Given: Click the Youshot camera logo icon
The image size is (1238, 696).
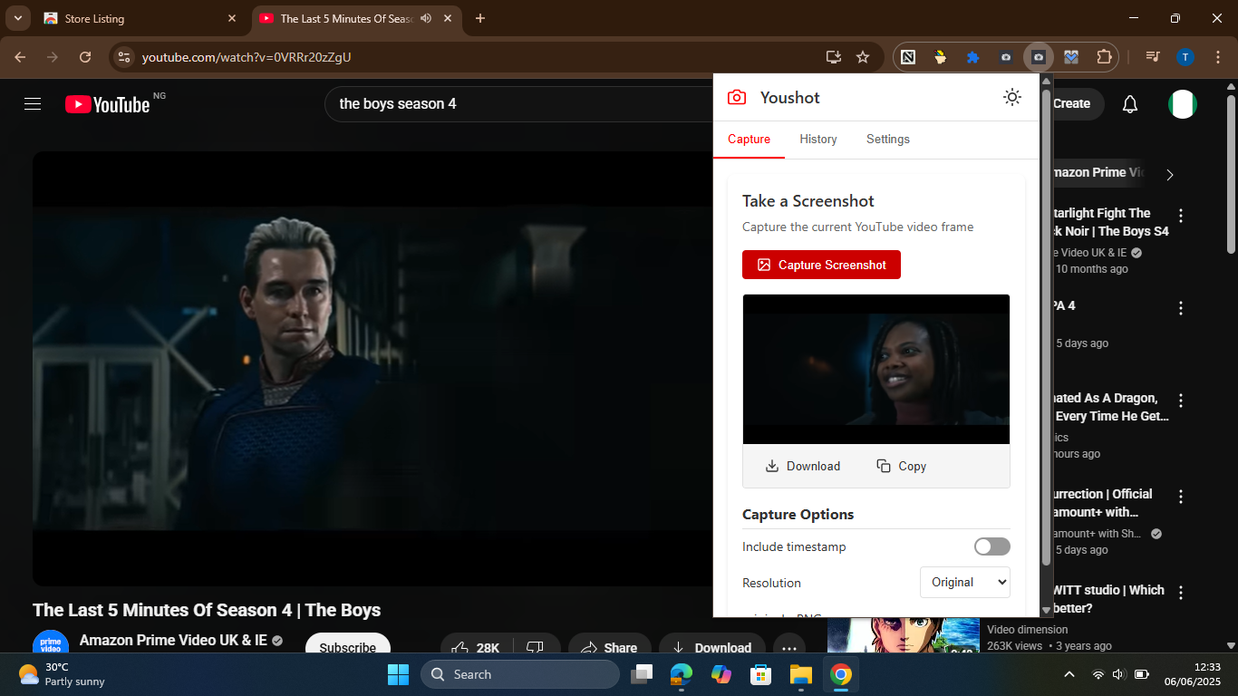Looking at the screenshot, I should (x=738, y=97).
